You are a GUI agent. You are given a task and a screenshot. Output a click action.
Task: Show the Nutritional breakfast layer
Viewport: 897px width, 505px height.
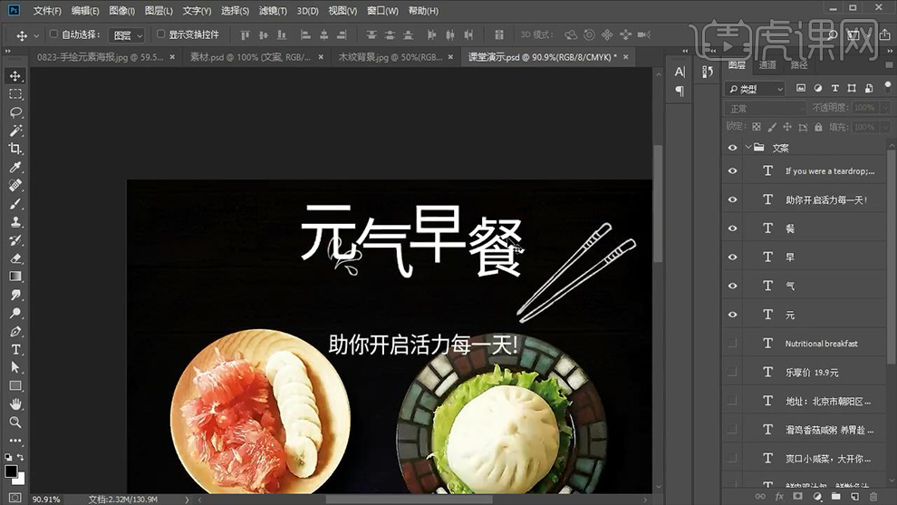pos(733,344)
